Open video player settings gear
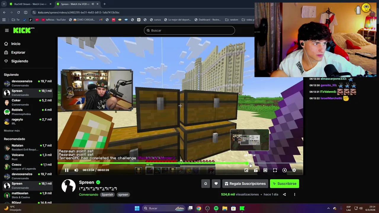This screenshot has width=379, height=213. 294,170
